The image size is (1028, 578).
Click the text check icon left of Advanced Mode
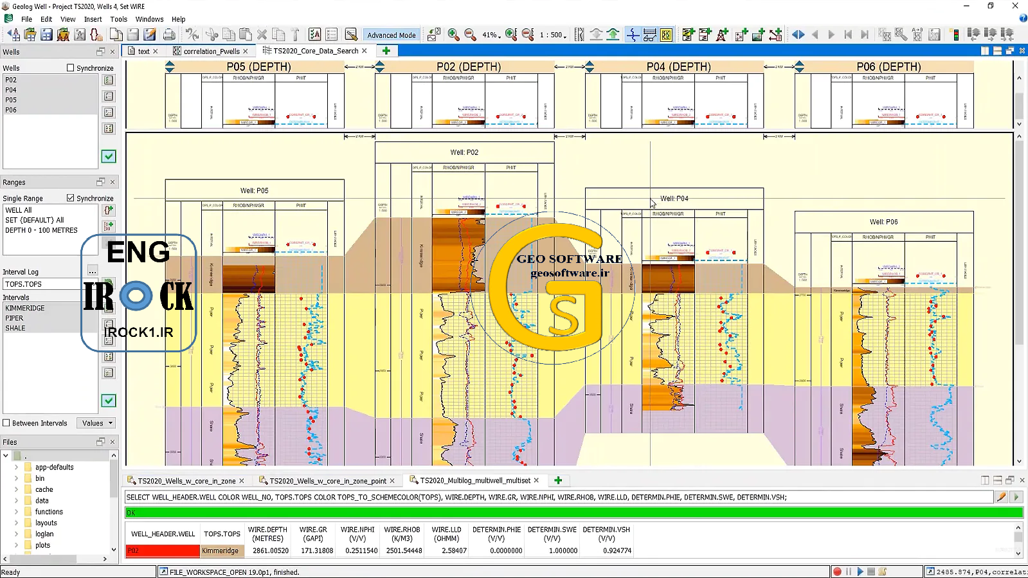pos(314,35)
